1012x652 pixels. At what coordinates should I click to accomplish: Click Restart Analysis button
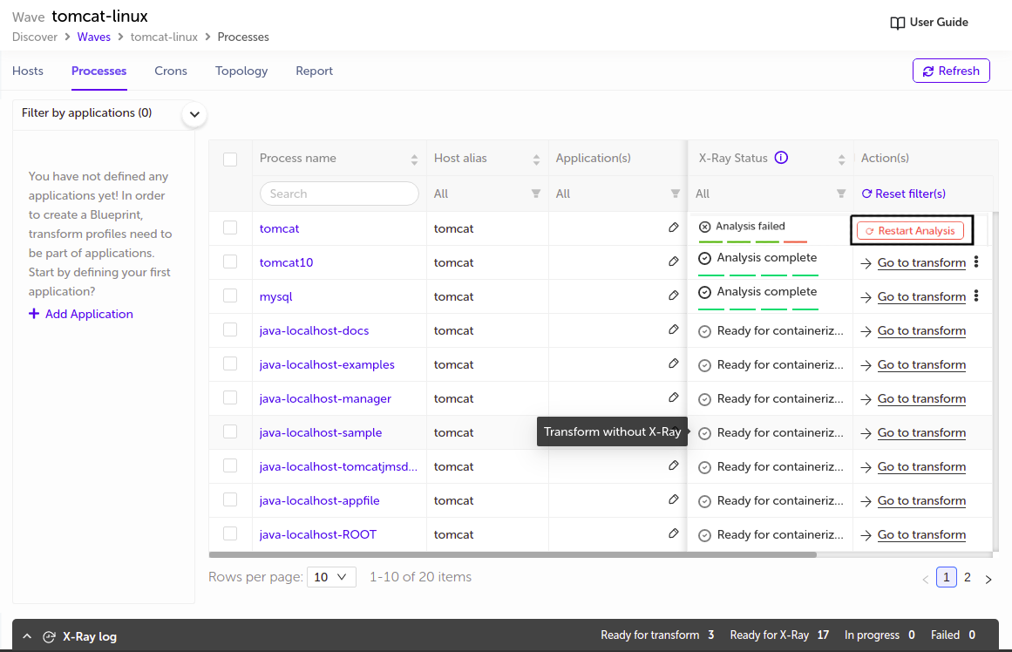(x=910, y=231)
